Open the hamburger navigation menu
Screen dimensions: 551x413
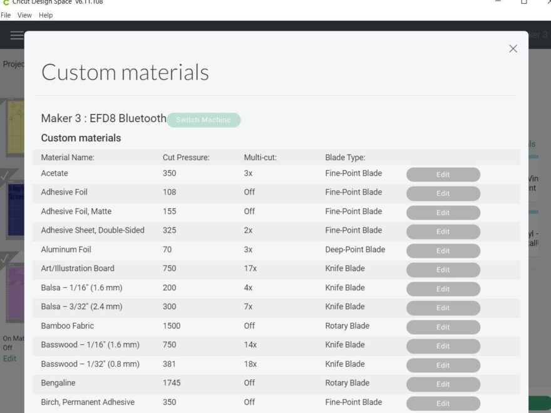pyautogui.click(x=17, y=36)
